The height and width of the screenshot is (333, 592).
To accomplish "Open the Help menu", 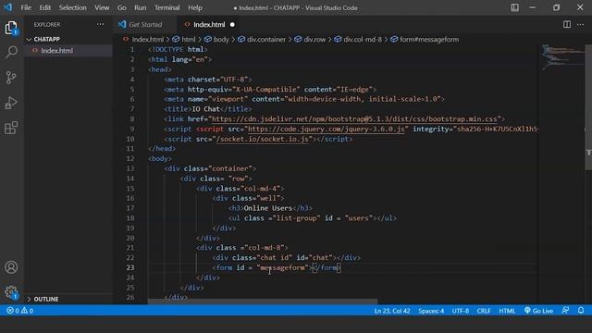I will [195, 7].
